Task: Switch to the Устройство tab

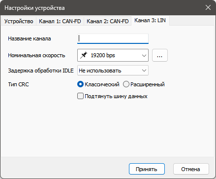Action: [x=19, y=21]
